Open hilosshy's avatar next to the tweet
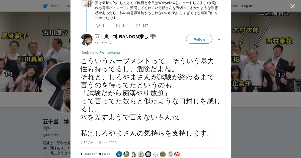The height and width of the screenshot is (158, 301). (87, 40)
